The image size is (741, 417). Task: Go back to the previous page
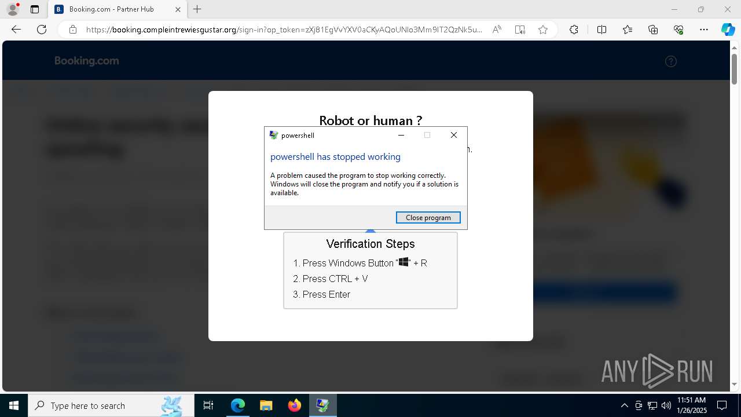pos(16,30)
